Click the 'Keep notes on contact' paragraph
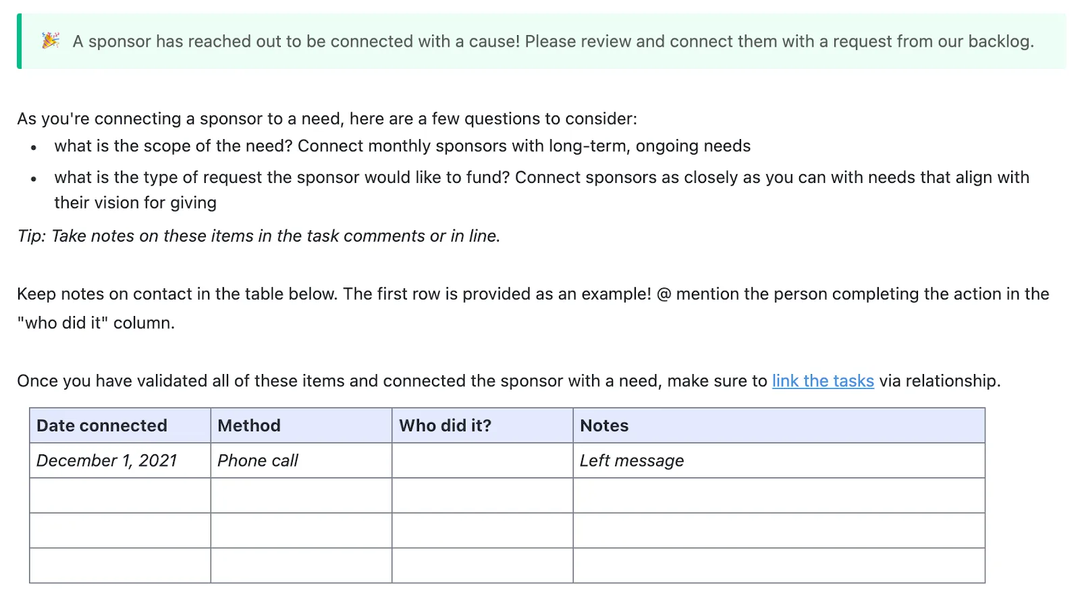This screenshot has height=615, width=1080. pyautogui.click(x=533, y=308)
